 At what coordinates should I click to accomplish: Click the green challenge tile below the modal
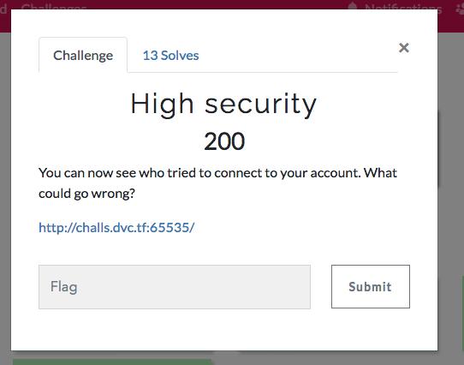coord(112,362)
